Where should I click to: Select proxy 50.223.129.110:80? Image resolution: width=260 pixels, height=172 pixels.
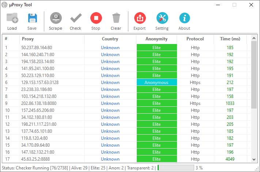coord(38,76)
